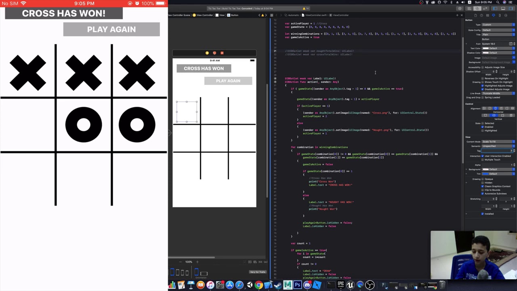Toggle the debug area panel in Xcode toolbar
Image resolution: width=517 pixels, height=291 pixels.
tap(503, 8)
